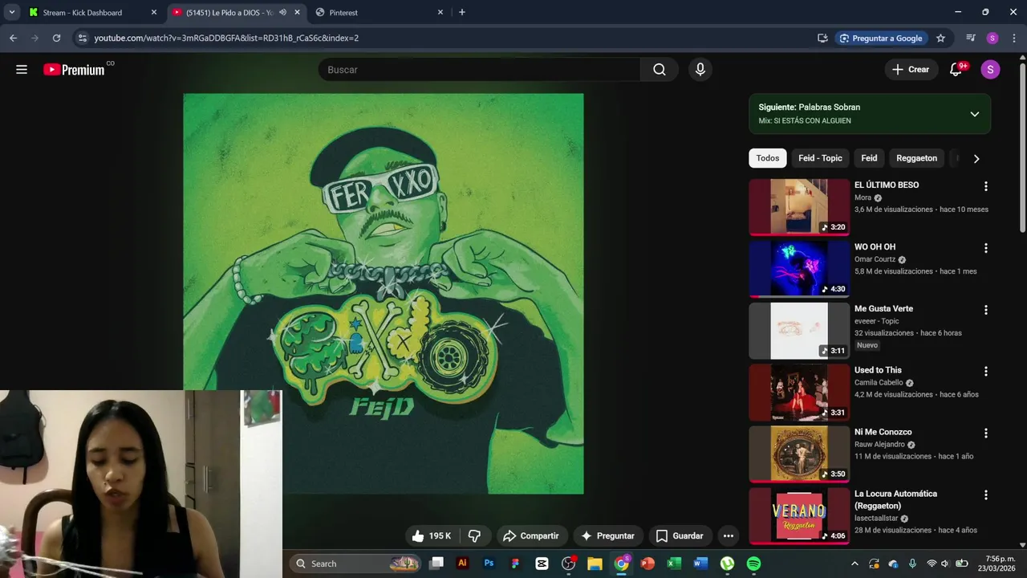This screenshot has width=1027, height=578.
Task: Click the Preguntar button
Action: point(607,535)
